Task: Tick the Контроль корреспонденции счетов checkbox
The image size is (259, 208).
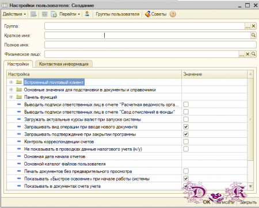Action: 186,141
